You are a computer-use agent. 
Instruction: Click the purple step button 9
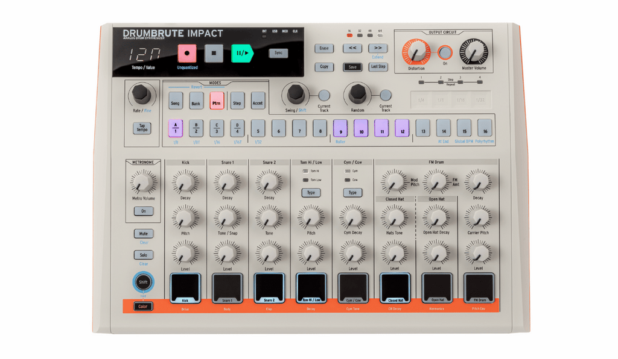[x=340, y=128]
